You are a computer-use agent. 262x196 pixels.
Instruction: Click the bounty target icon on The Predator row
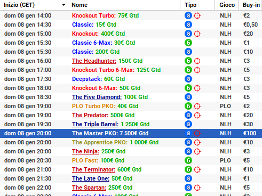[x=197, y=115]
